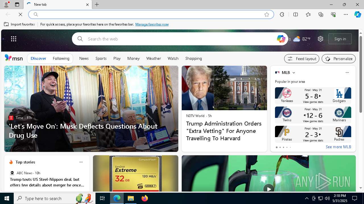Open the Trump Harvard Extra Vetting article
Screen dimensions: 364x204
tap(224, 131)
